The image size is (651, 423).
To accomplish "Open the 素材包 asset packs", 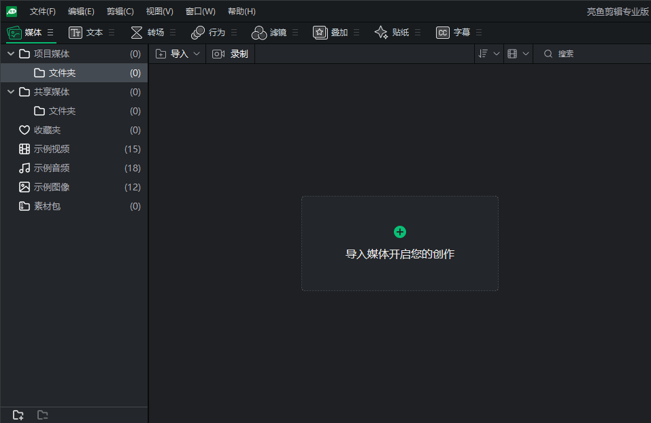I will pos(74,206).
